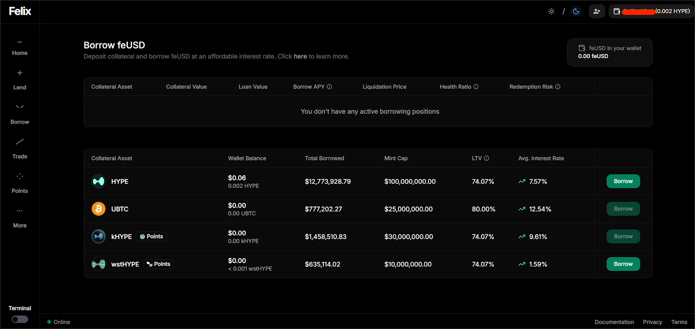This screenshot has height=329, width=695.
Task: Open the add-user referral icon button
Action: point(597,11)
